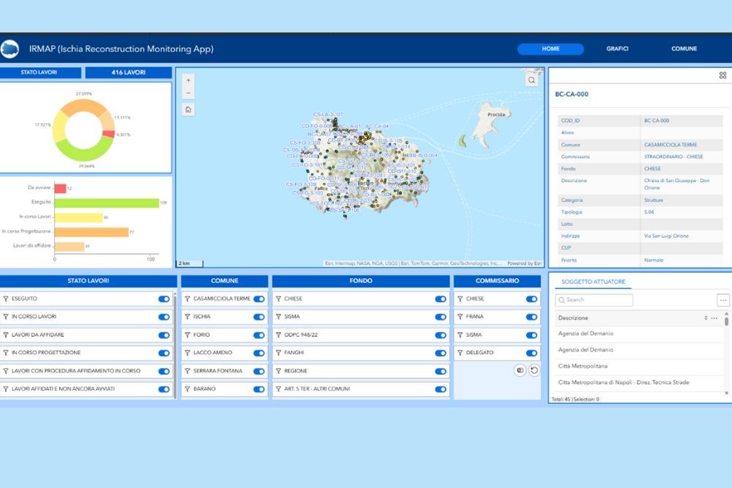Toggle the eye button under Commissario filters
The image size is (732, 488).
tap(520, 370)
